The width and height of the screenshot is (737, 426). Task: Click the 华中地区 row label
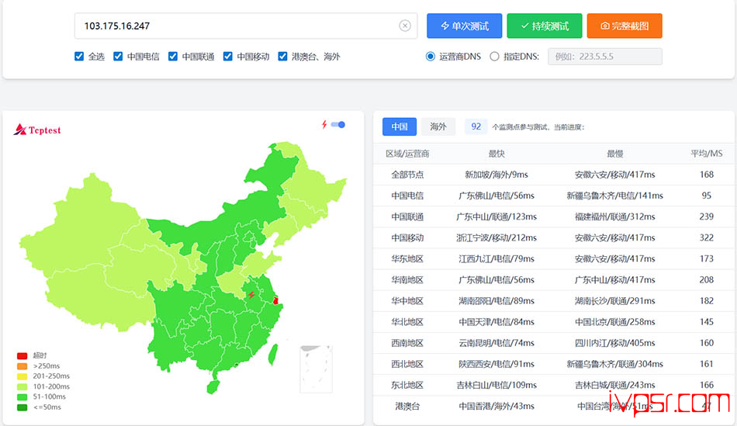point(407,301)
